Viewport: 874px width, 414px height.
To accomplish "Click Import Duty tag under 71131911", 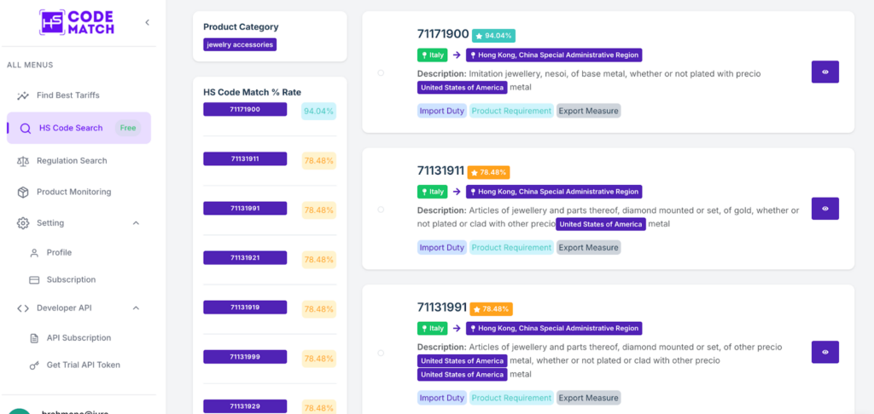I will [x=442, y=248].
